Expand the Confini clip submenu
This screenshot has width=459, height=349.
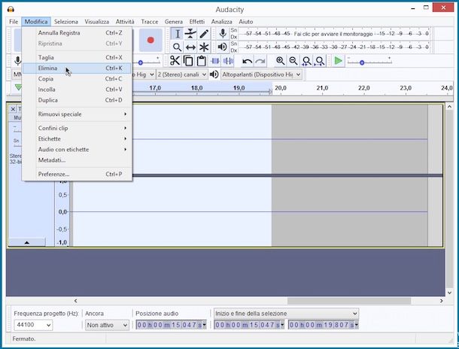(77, 128)
